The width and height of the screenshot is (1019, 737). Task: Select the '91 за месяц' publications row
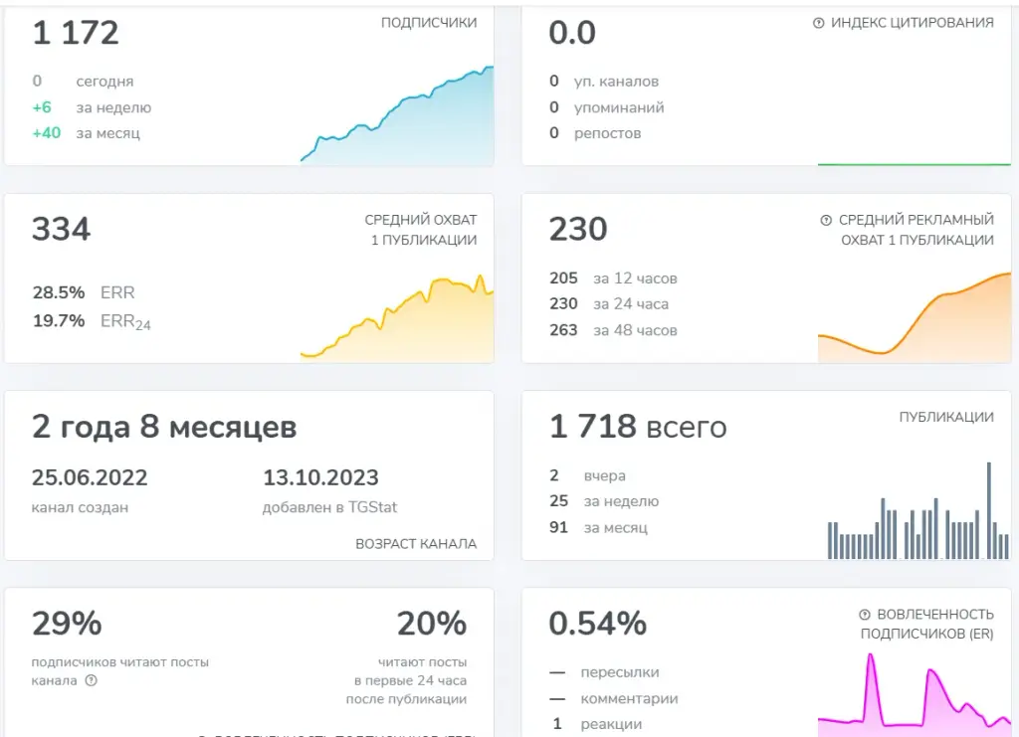tap(598, 528)
